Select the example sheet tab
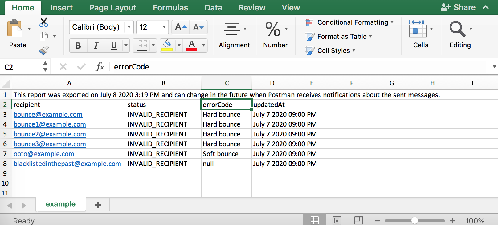 tap(61, 204)
